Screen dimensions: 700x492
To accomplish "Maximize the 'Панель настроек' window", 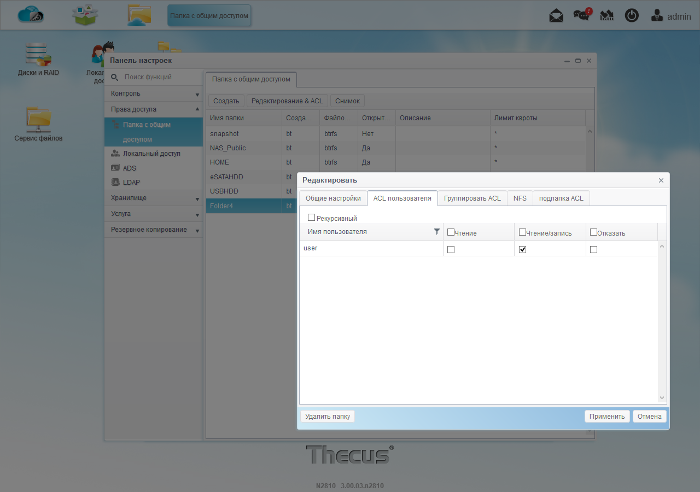I will tap(578, 61).
